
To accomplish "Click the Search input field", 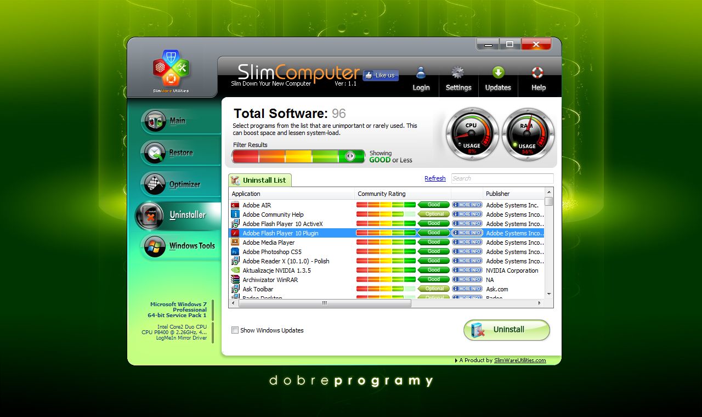I will tap(502, 178).
